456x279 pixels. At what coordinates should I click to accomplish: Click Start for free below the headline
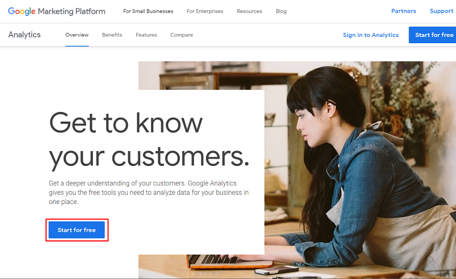tap(76, 230)
